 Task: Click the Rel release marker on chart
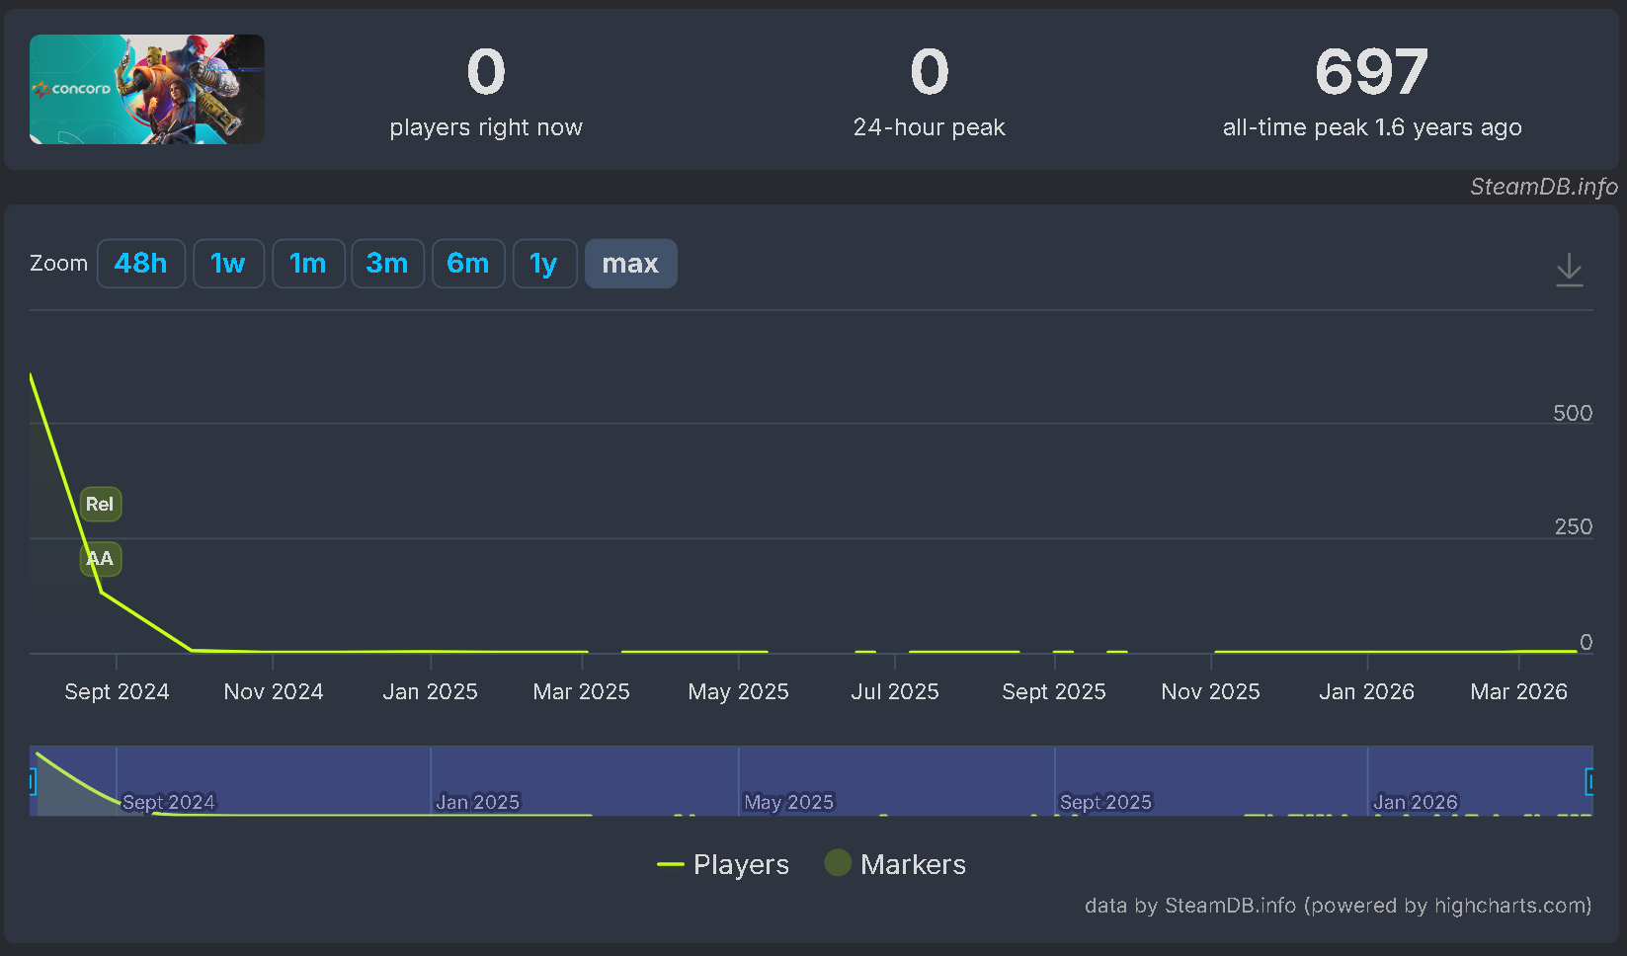pyautogui.click(x=100, y=505)
